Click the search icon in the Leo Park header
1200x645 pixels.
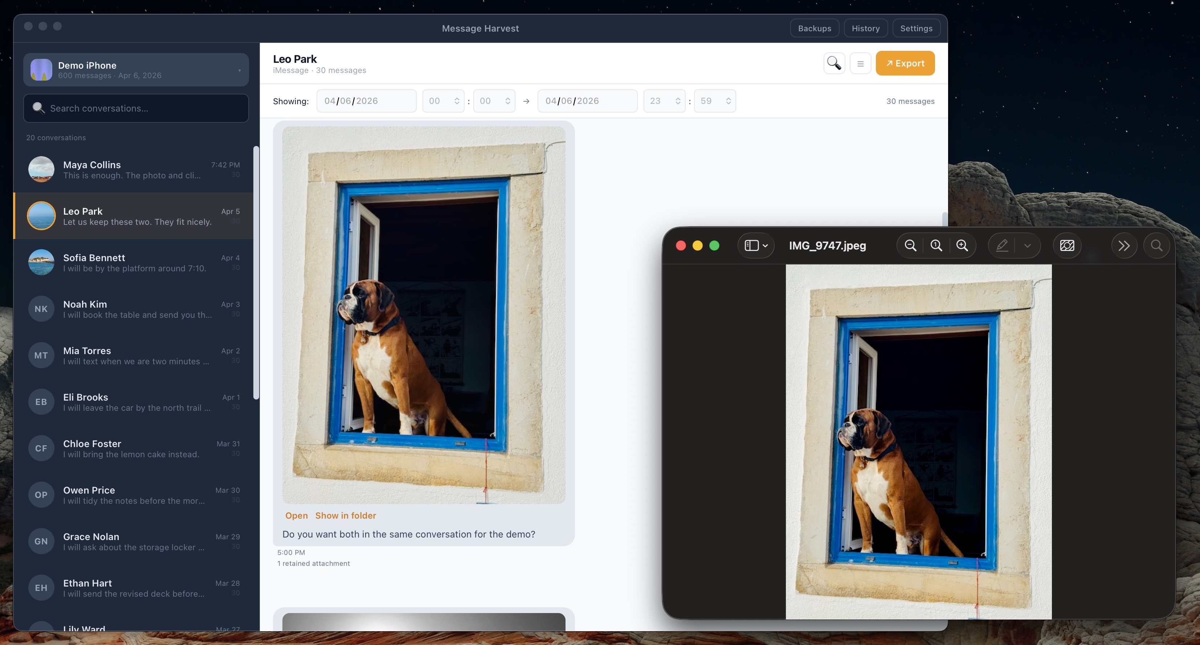[x=834, y=64]
